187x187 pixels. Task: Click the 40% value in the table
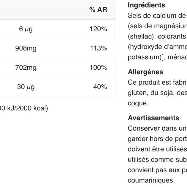tap(100, 87)
